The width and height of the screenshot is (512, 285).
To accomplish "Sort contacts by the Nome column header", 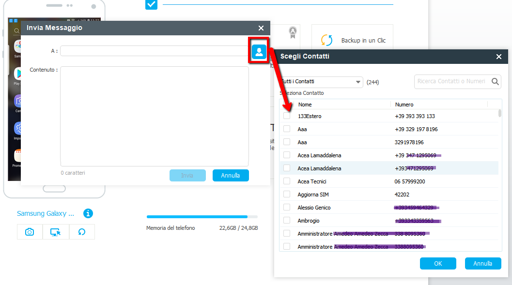I will pyautogui.click(x=305, y=105).
